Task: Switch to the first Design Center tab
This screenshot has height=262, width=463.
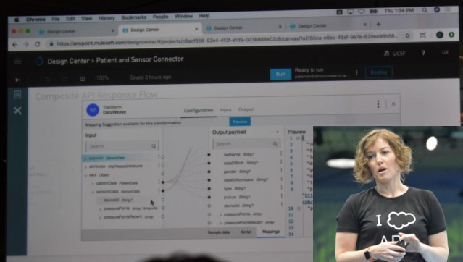Action: tap(77, 31)
